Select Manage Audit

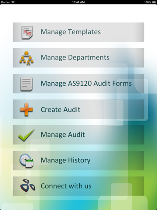(78, 135)
